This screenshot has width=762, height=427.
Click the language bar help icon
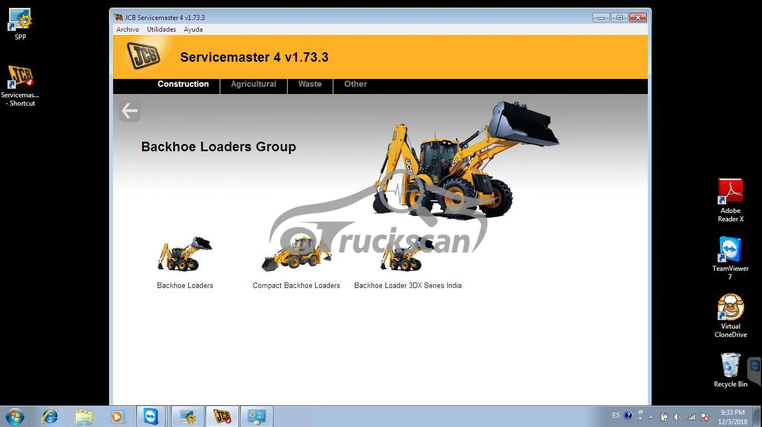(x=628, y=415)
